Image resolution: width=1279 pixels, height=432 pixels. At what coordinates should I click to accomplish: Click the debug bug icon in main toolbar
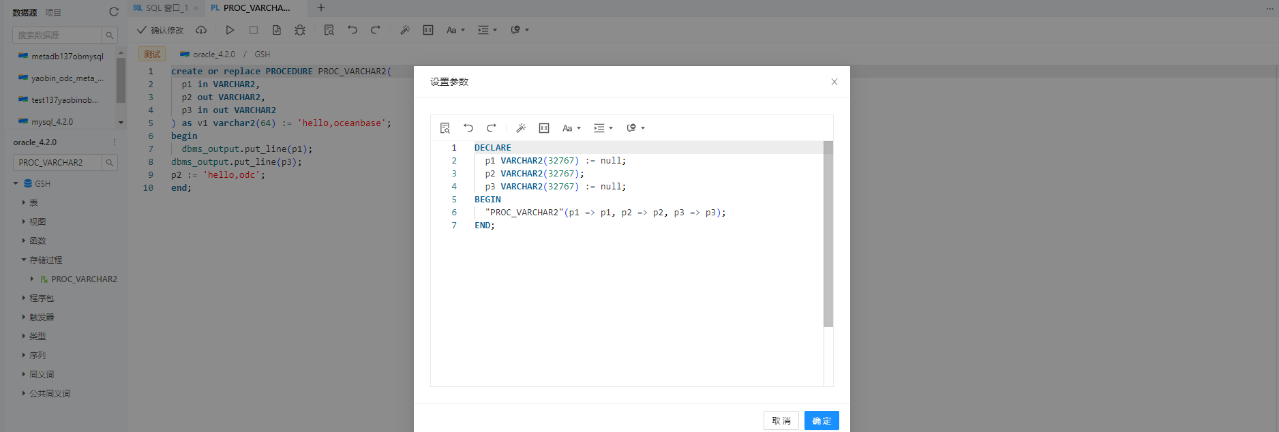click(300, 30)
